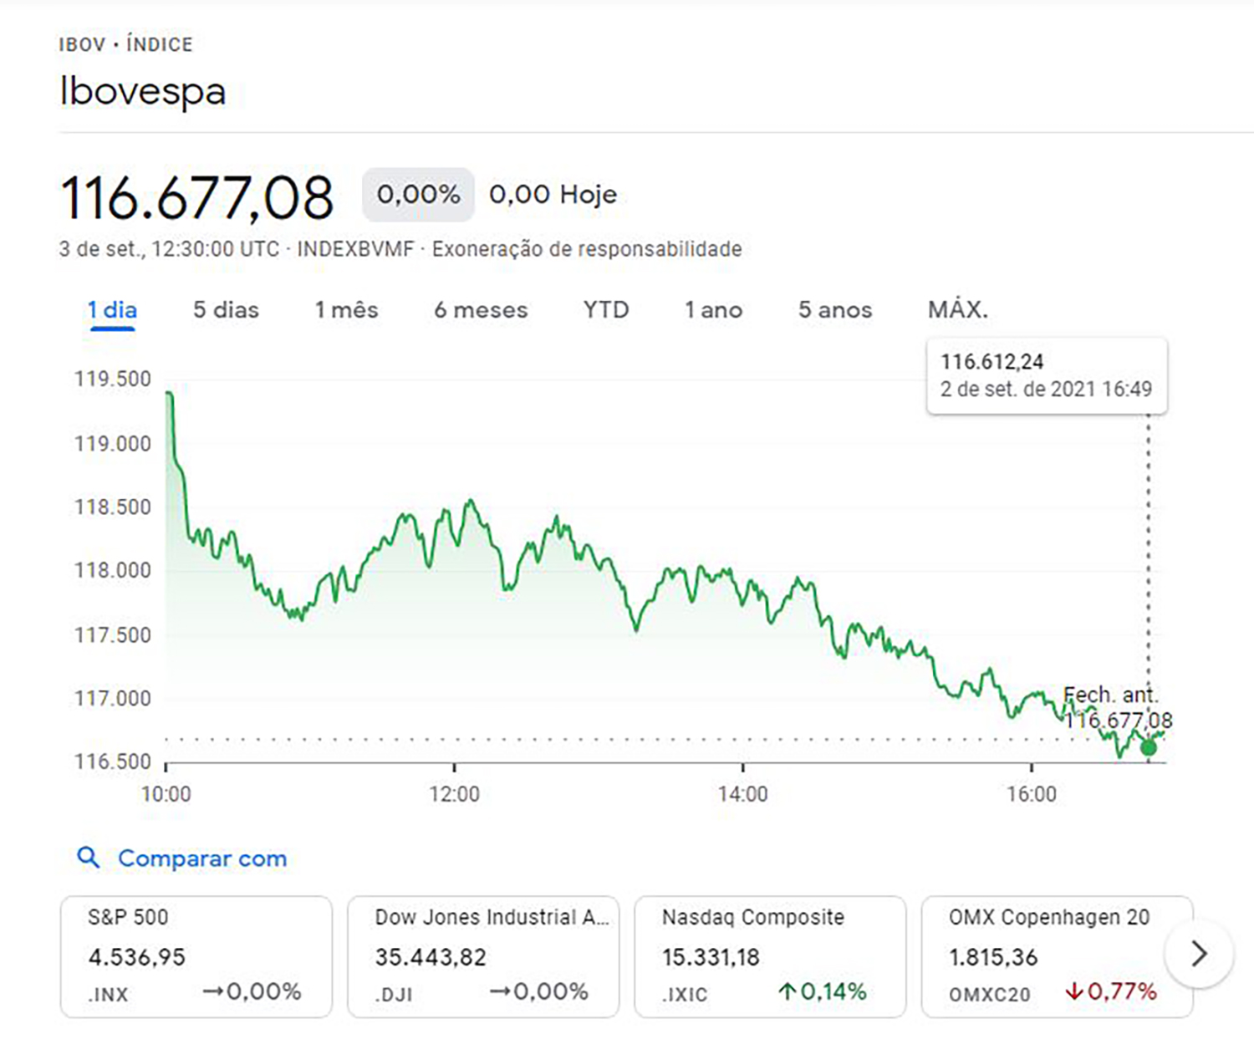Click the Dow Jones Industrial card
1254x1039 pixels.
tap(483, 956)
